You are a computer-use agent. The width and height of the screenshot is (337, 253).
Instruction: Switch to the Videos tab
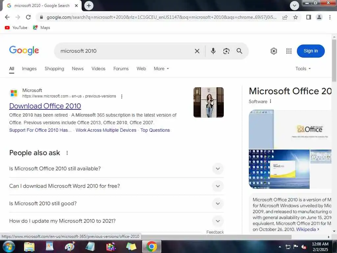click(x=98, y=69)
